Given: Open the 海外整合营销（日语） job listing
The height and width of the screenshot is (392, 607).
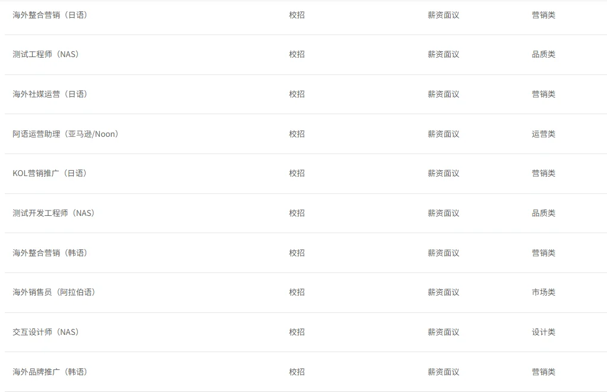Looking at the screenshot, I should pyautogui.click(x=50, y=15).
